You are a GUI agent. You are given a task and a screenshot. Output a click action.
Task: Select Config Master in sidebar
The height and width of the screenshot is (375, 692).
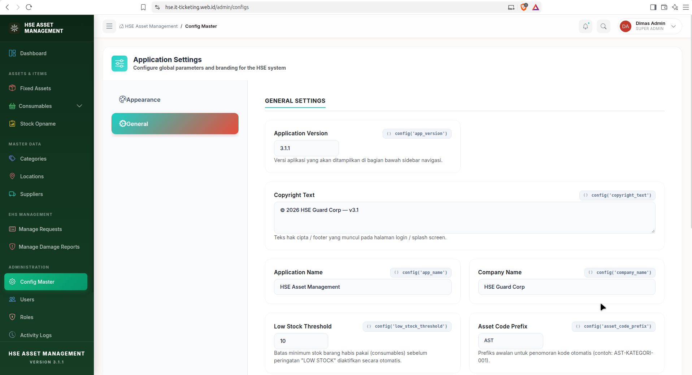(x=46, y=282)
